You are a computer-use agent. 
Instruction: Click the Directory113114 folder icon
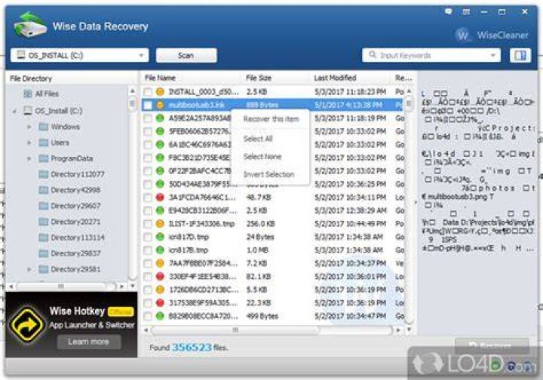[43, 237]
